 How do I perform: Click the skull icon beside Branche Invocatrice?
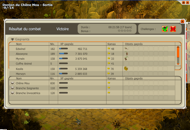12,93
